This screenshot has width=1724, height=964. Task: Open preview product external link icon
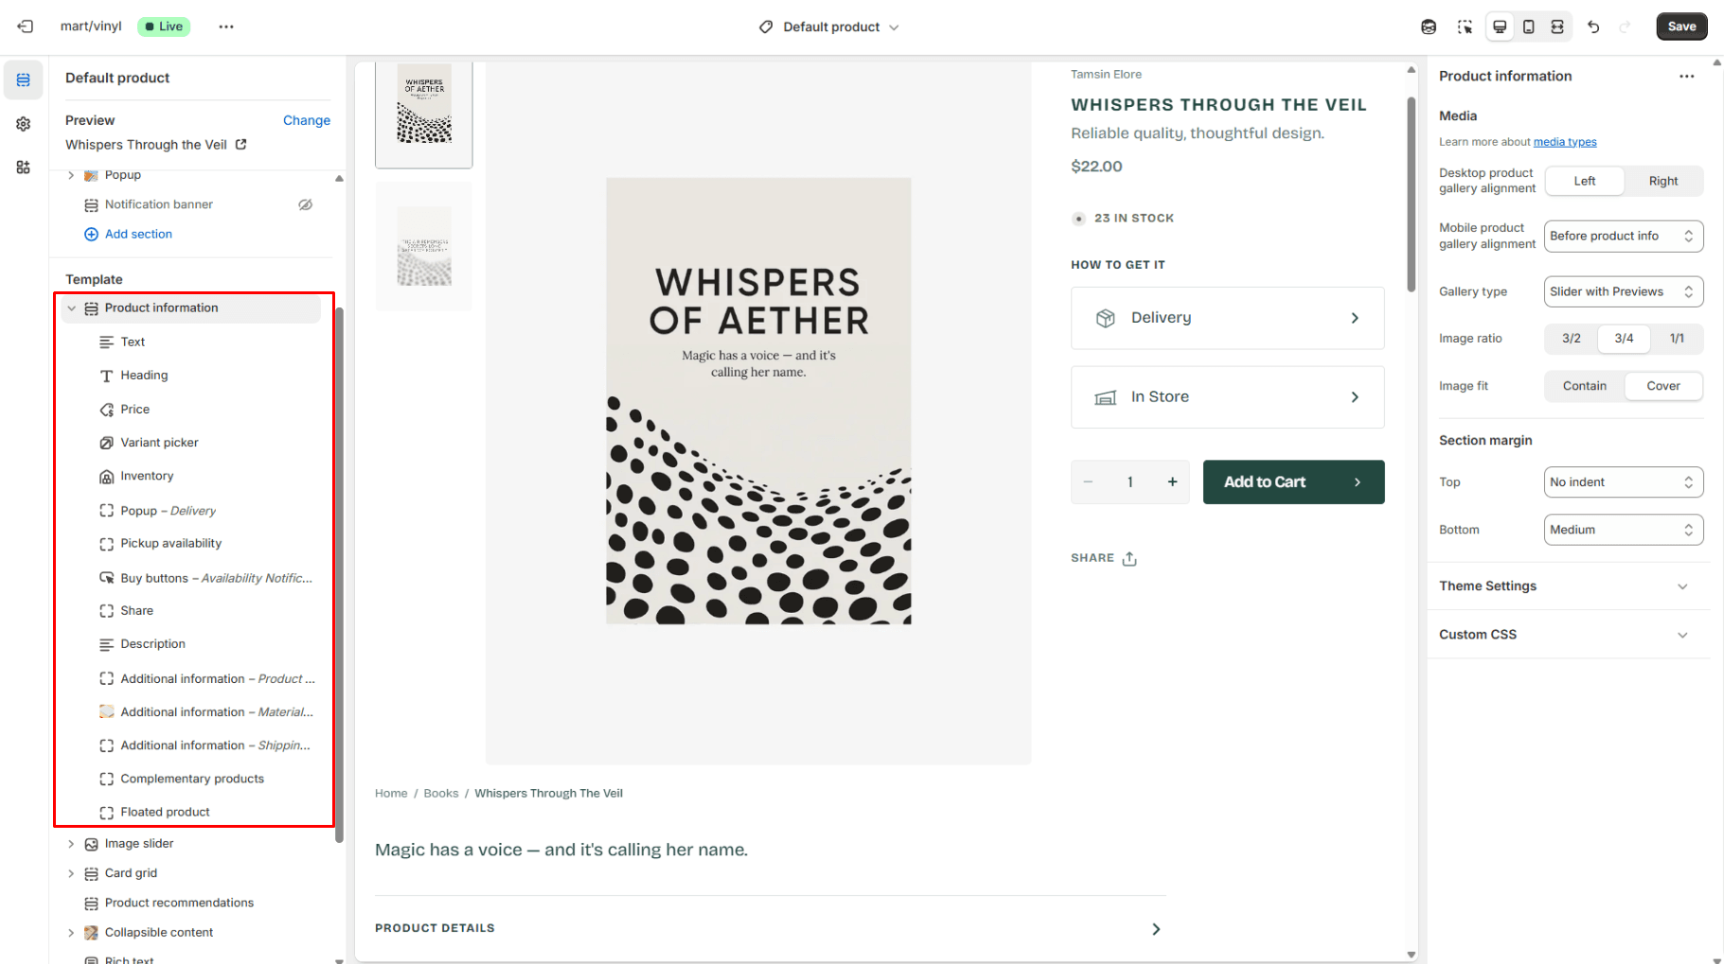click(x=241, y=145)
